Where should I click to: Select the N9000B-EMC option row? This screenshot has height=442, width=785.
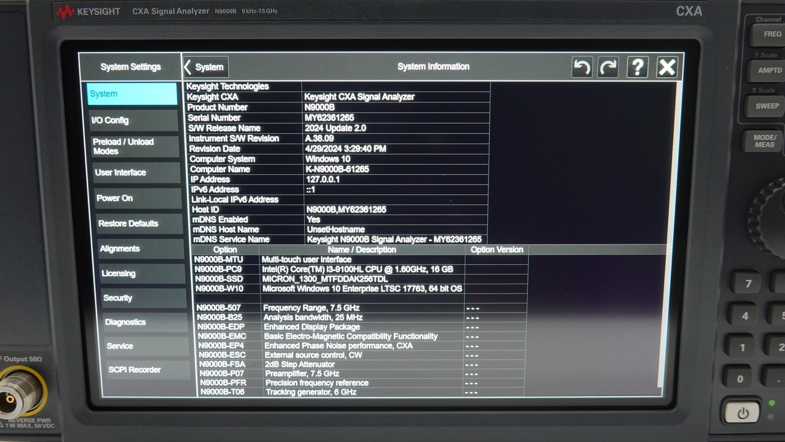coord(362,337)
